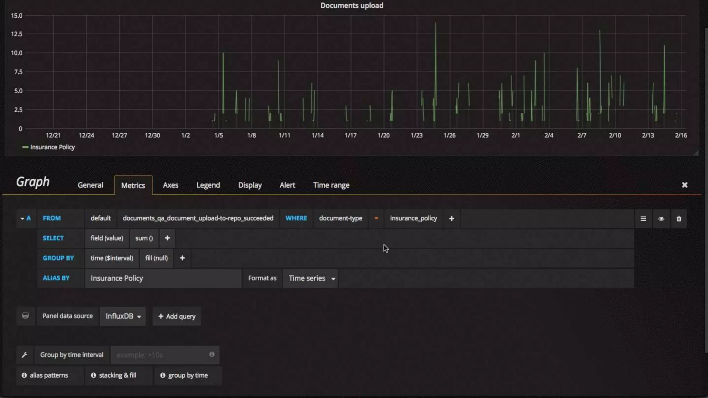Click the ALIAS BY Insurance Policy field
The width and height of the screenshot is (708, 398).
pos(162,278)
